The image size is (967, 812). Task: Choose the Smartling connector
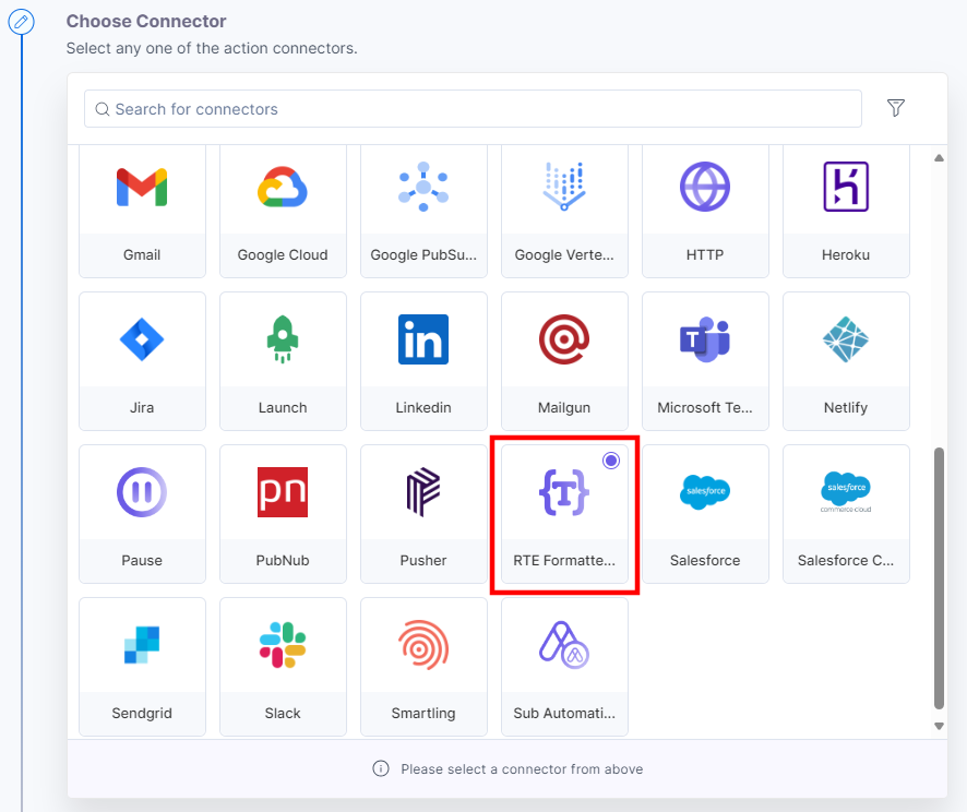[424, 667]
